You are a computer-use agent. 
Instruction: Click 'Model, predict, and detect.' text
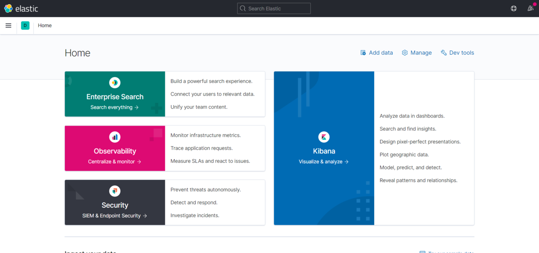pos(411,168)
